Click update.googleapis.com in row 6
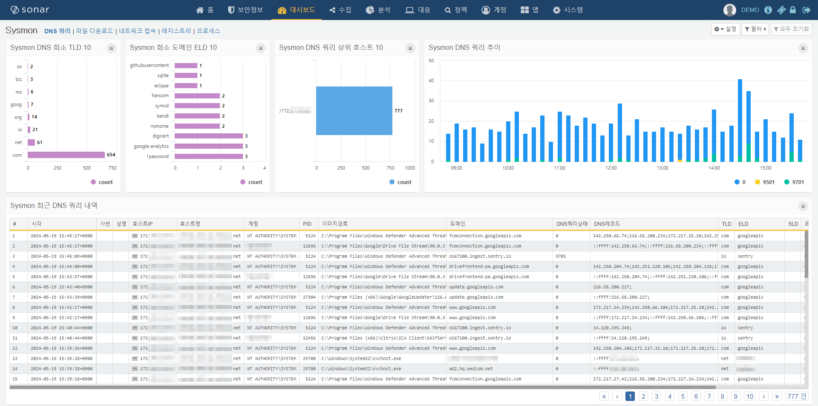This screenshot has height=406, width=818. point(476,287)
